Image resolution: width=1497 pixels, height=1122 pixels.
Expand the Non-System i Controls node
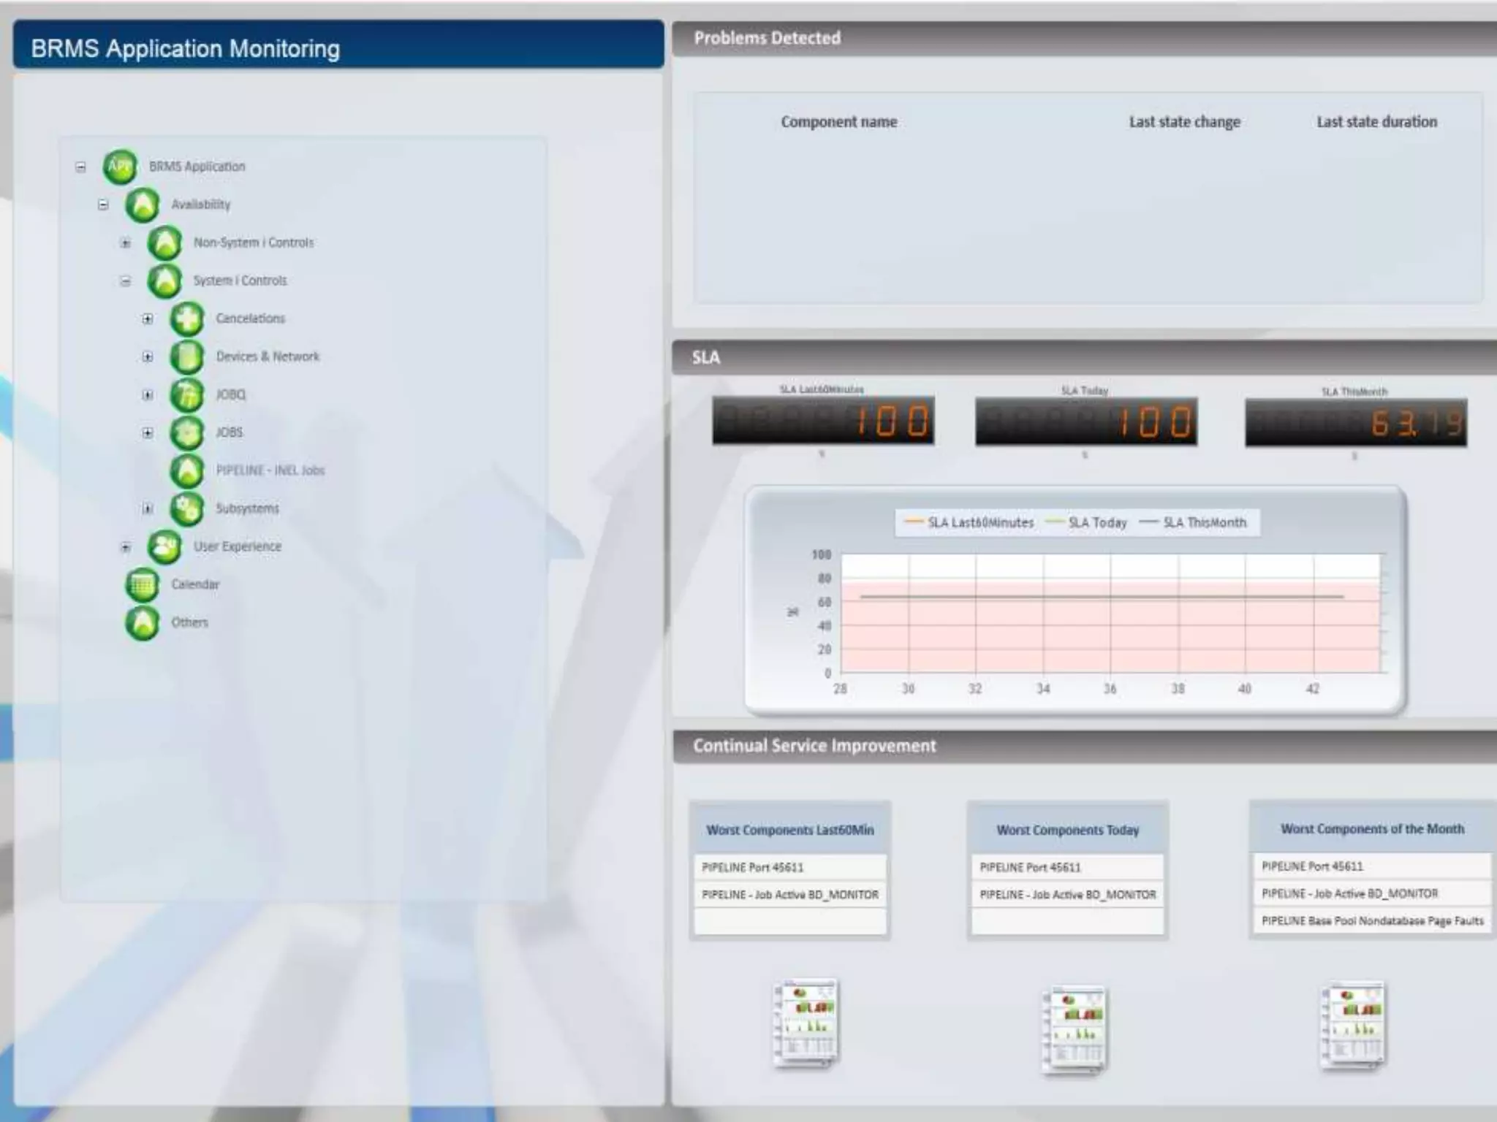coord(126,243)
